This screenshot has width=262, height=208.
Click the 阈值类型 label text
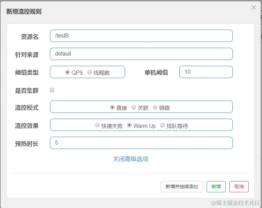click(27, 73)
